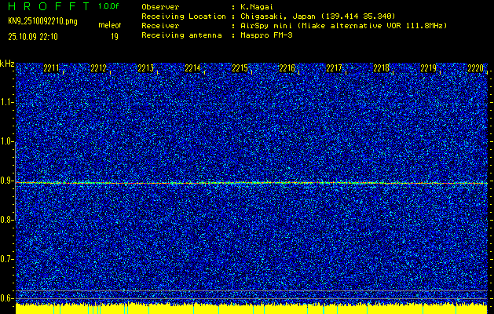Click the 1.1 frequency axis label
The height and width of the screenshot is (314, 494).
click(x=7, y=102)
